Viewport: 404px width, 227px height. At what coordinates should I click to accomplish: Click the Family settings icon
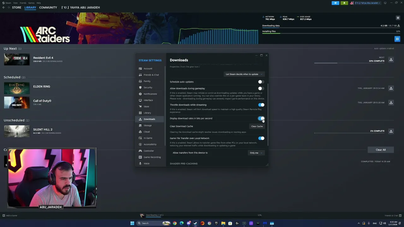click(140, 81)
